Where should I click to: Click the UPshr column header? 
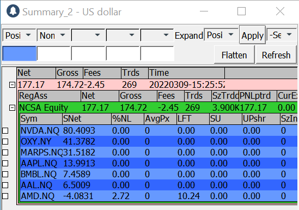261,119
